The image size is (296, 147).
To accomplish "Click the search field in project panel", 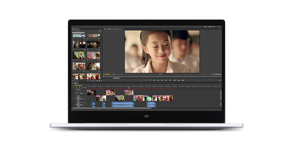I will pos(78,32).
